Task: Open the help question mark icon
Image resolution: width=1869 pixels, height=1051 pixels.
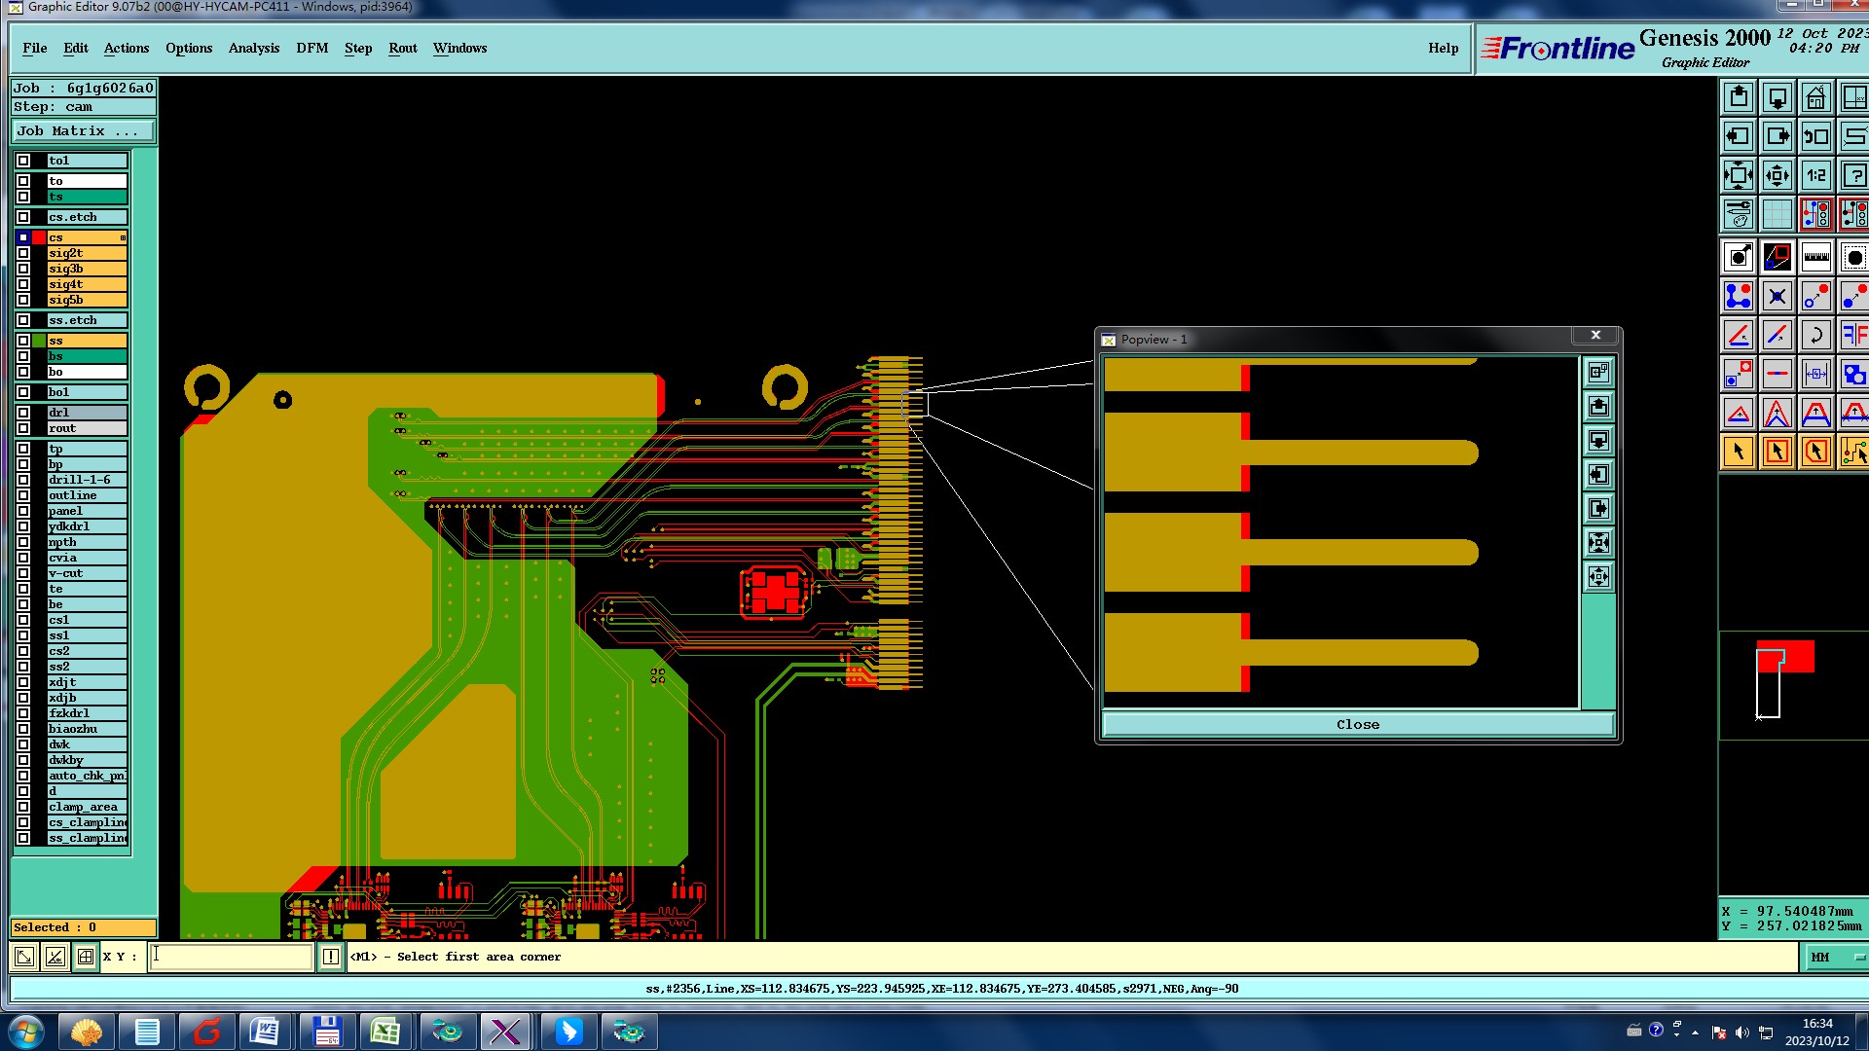Action: coord(1853,176)
